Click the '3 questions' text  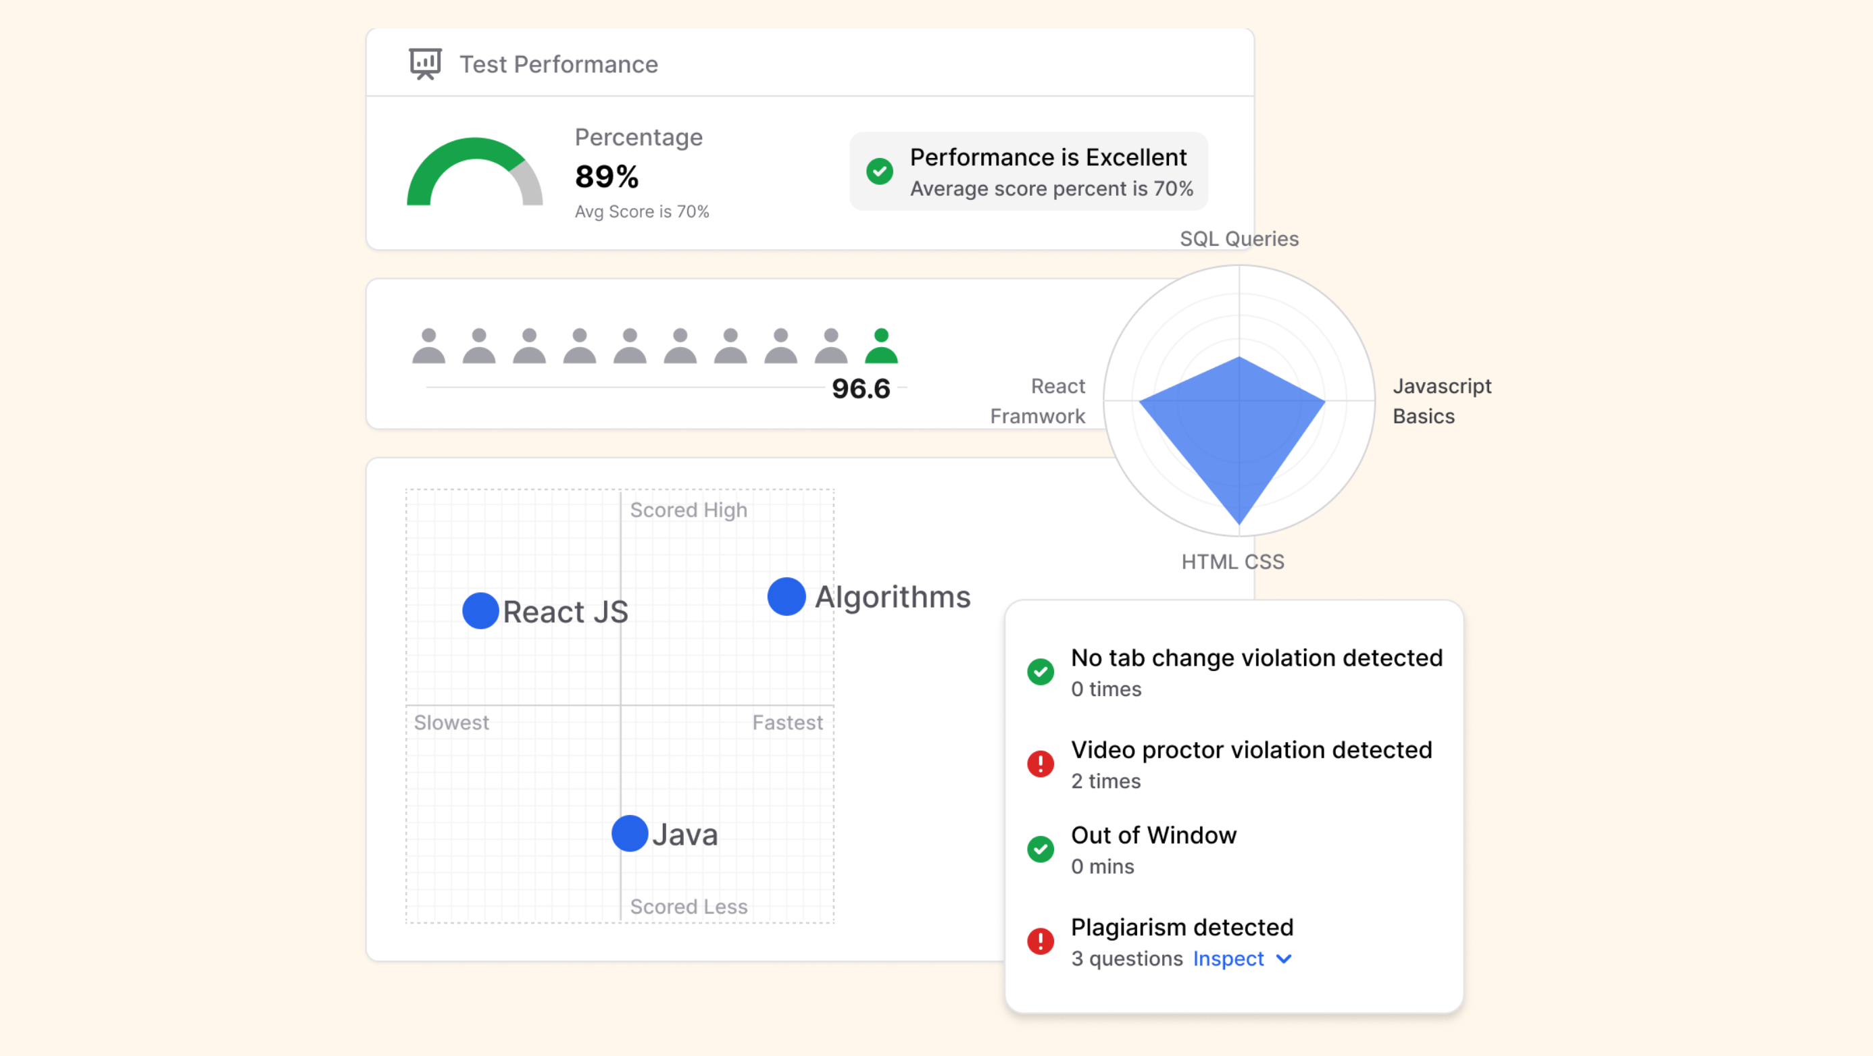[x=1126, y=959]
